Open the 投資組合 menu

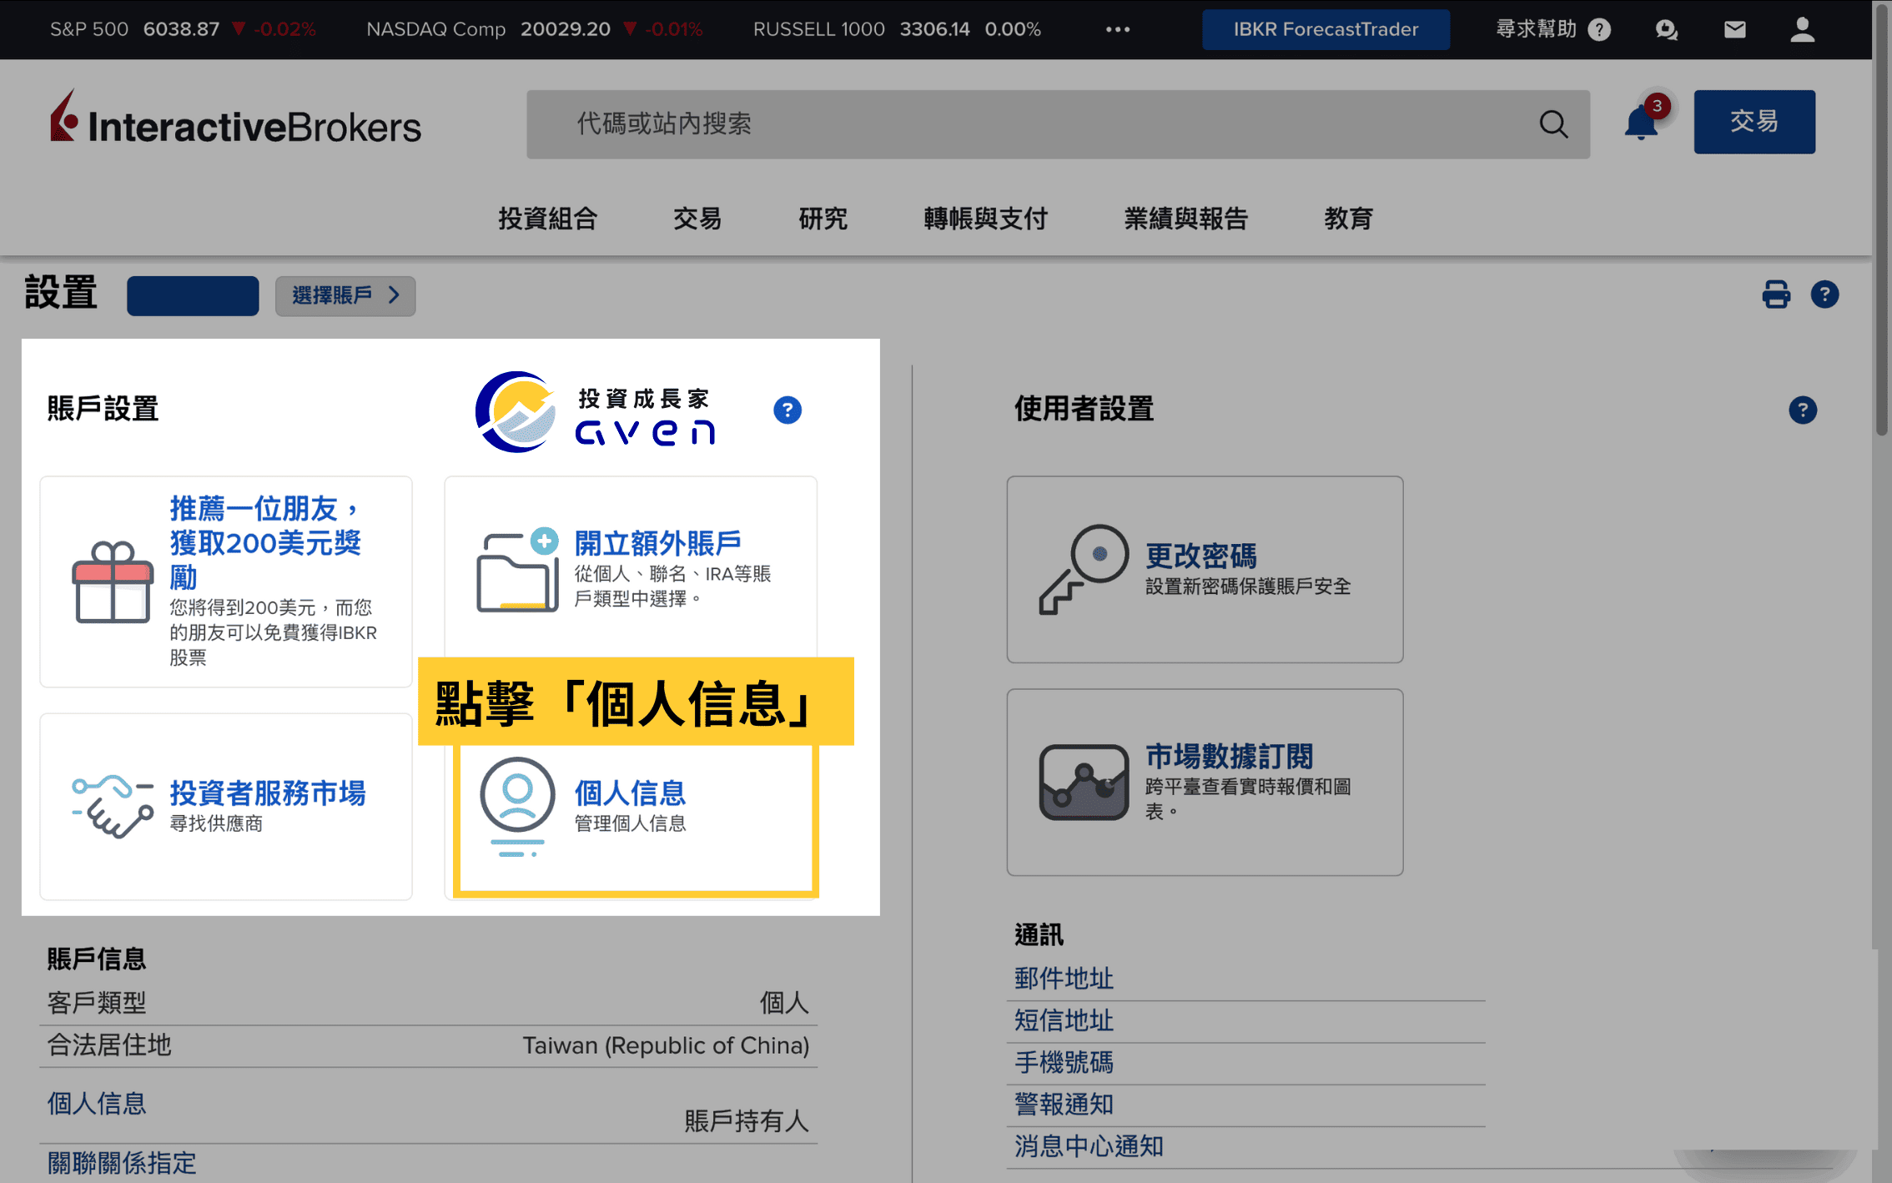(x=548, y=219)
